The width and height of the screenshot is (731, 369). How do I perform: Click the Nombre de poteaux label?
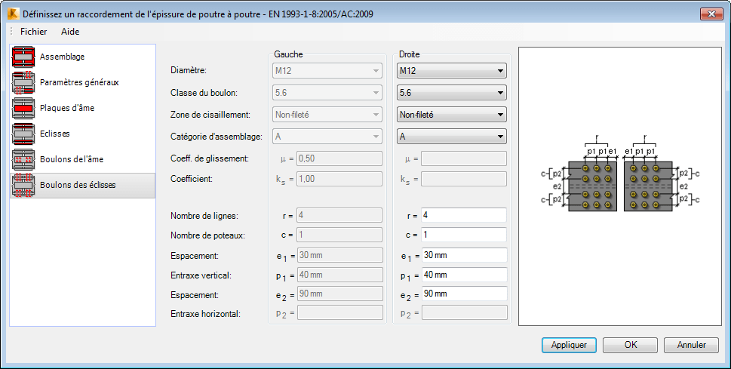207,235
